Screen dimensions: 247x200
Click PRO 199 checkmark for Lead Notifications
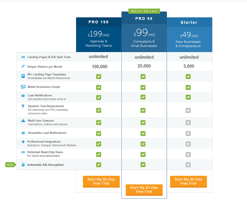[x=98, y=98]
